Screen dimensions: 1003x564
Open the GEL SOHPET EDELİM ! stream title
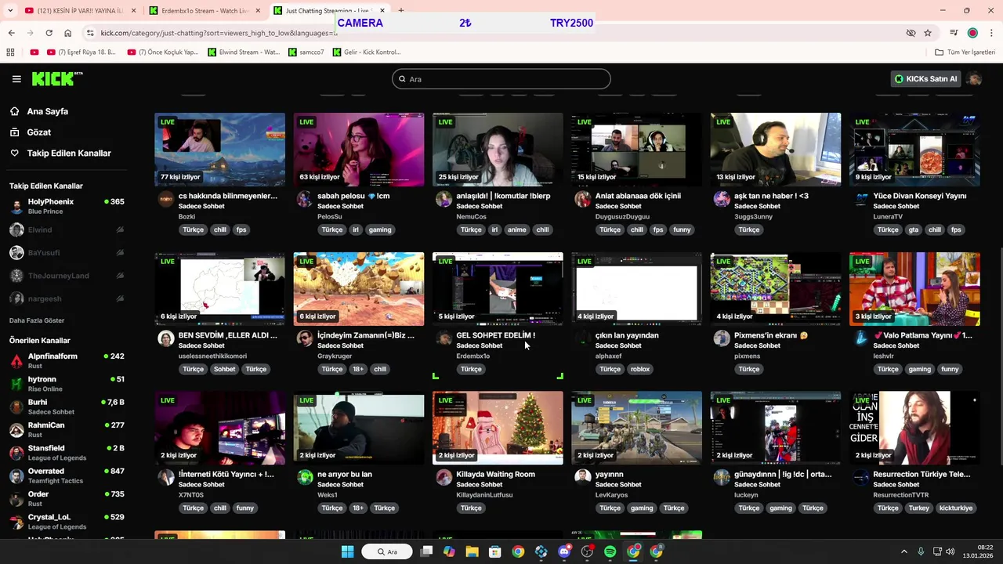pos(495,335)
